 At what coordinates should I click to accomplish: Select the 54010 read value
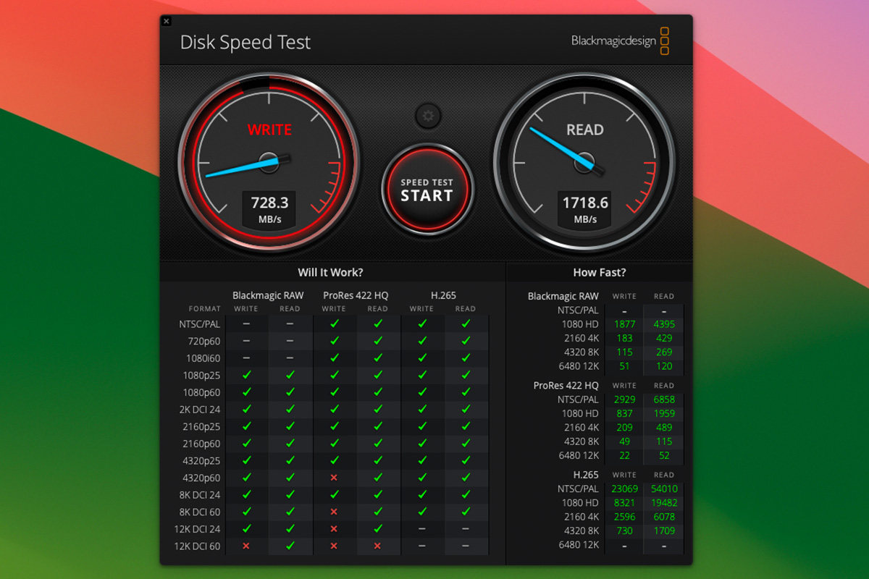[663, 489]
